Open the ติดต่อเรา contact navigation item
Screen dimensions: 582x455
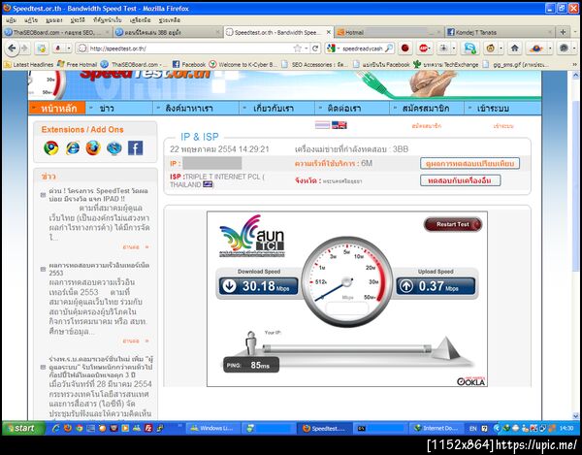click(x=352, y=109)
